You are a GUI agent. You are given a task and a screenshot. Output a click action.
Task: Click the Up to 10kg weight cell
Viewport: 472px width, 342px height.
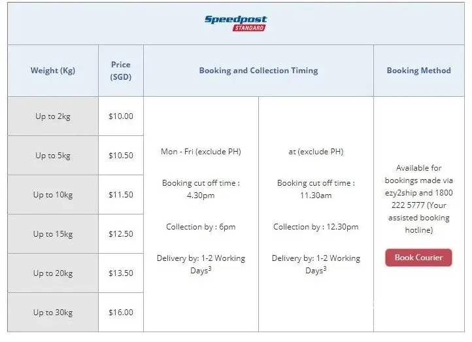(x=53, y=195)
